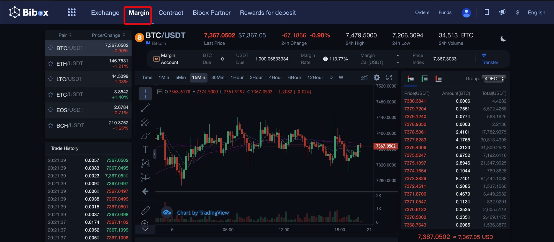Switch to the Contract tab
The image size is (554, 242).
pos(171,13)
